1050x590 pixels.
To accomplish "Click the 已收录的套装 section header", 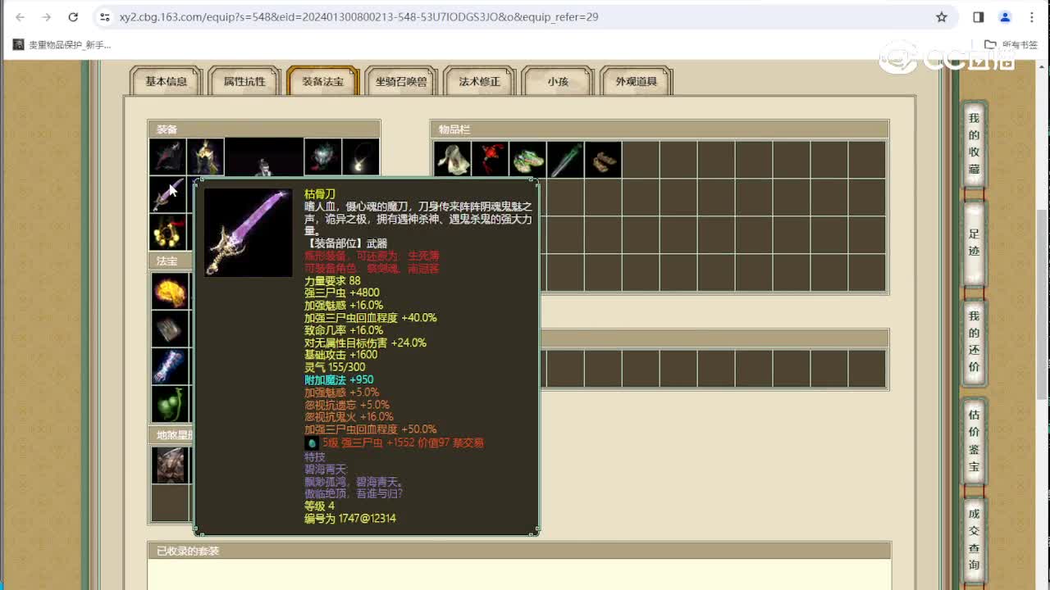I will click(519, 551).
